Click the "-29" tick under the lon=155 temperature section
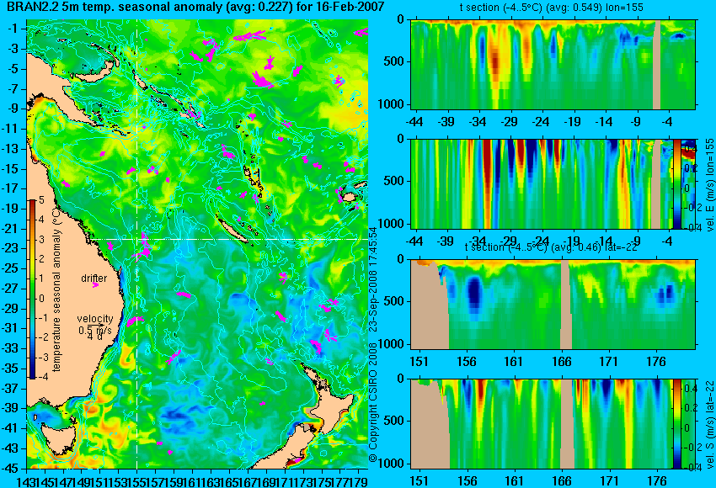Viewport: 716px width, 488px height. 509,122
